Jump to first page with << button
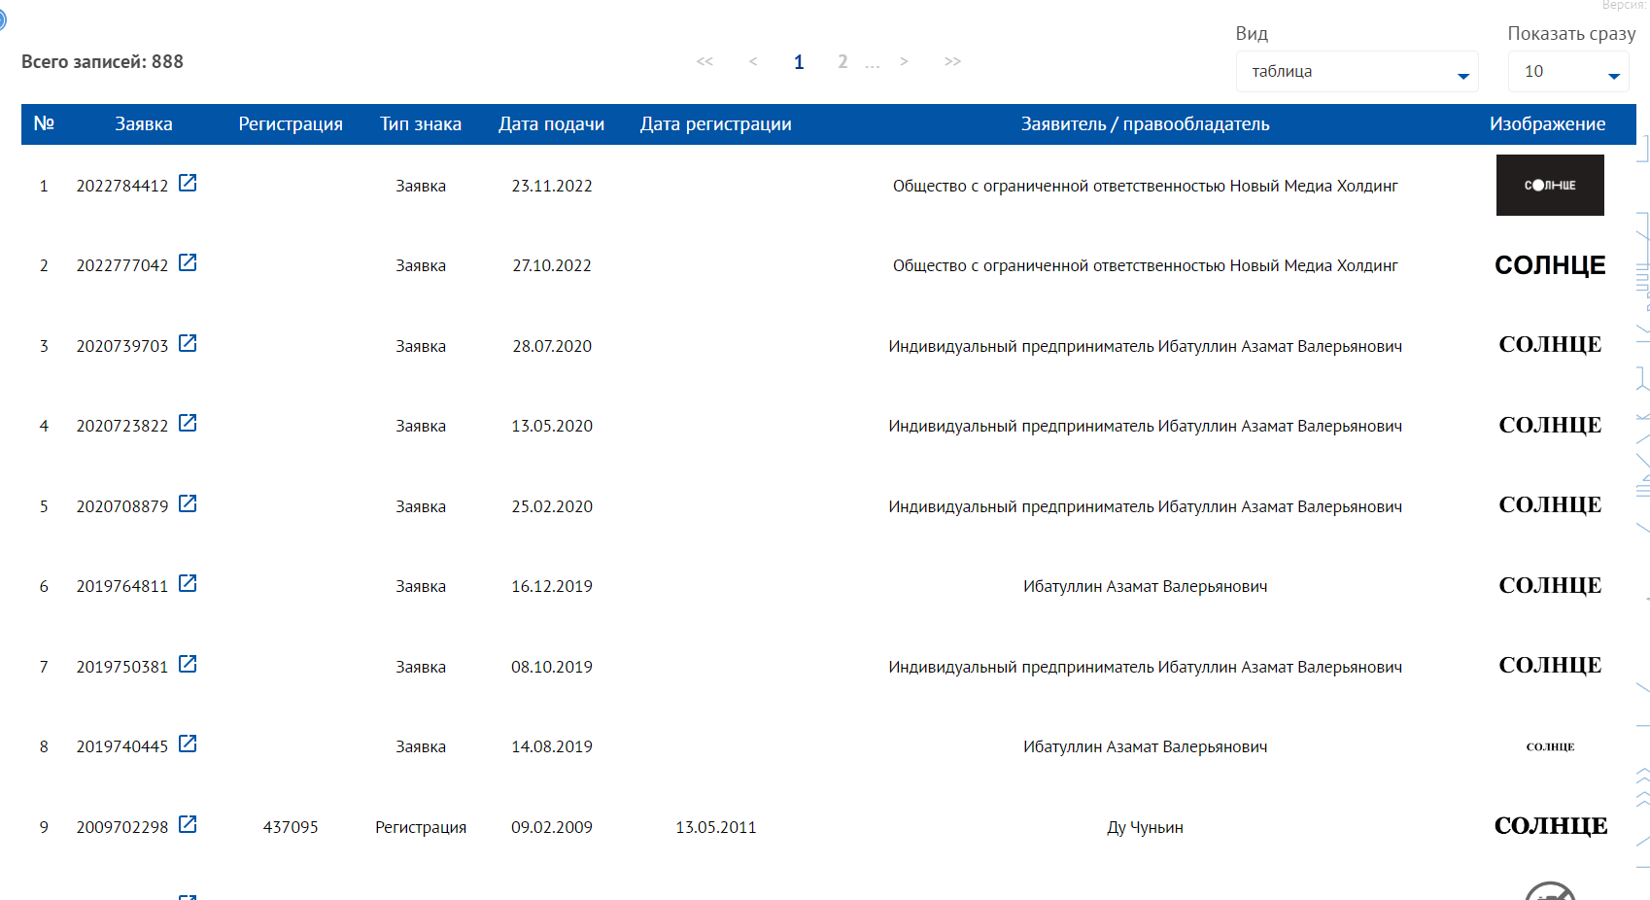1650x900 pixels. tap(705, 61)
